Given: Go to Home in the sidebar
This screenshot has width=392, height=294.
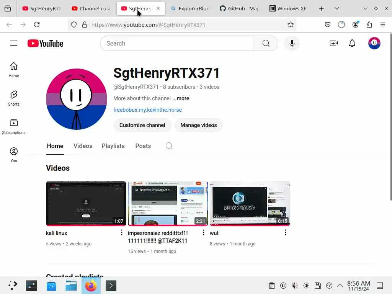Looking at the screenshot, I should [14, 70].
